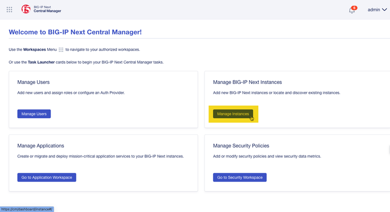Screen dimensions: 390x212
Task: Expand the admin user dropdown
Action: point(376,9)
